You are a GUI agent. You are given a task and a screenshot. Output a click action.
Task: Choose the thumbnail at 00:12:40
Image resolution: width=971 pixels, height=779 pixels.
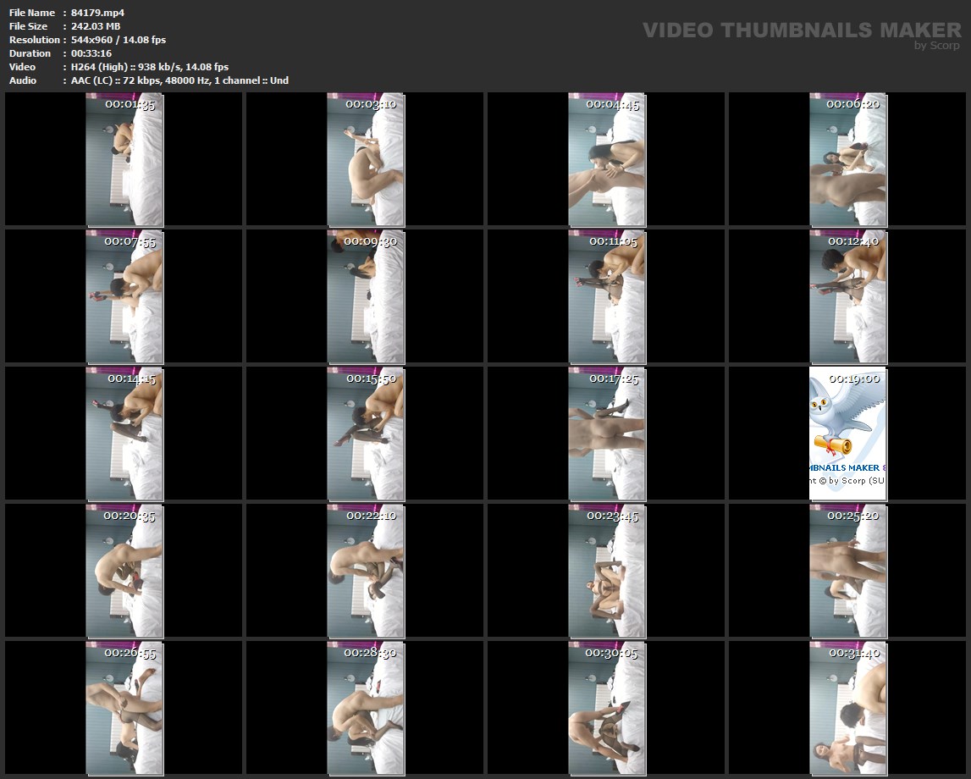point(847,296)
